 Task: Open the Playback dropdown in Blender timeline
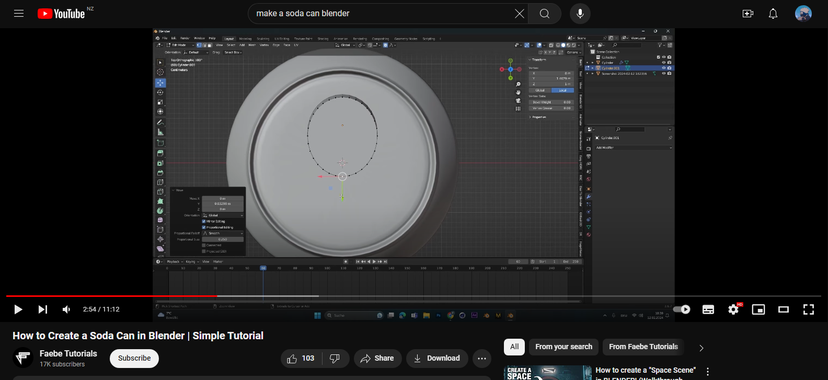[x=174, y=261]
